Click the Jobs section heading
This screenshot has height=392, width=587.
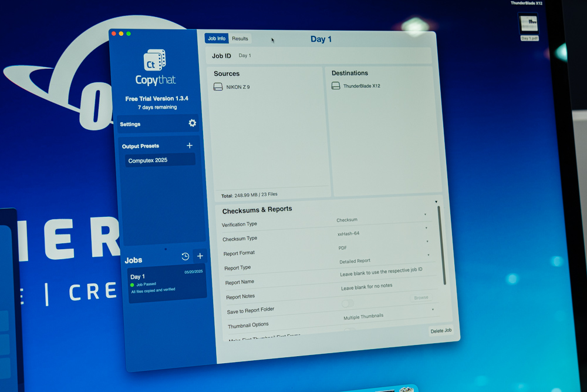133,260
